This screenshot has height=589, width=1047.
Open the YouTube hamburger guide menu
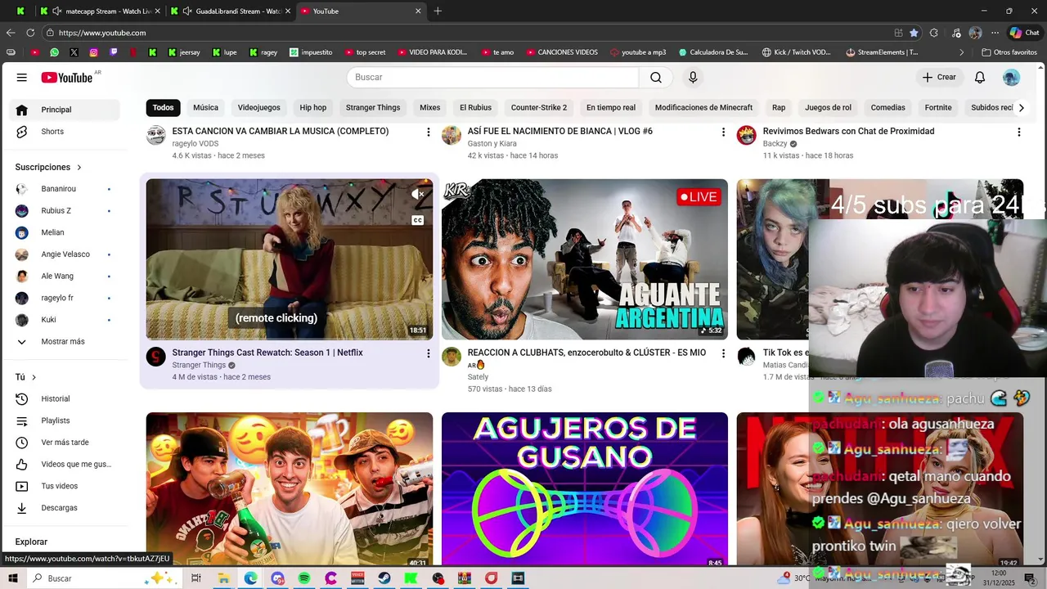(22, 77)
